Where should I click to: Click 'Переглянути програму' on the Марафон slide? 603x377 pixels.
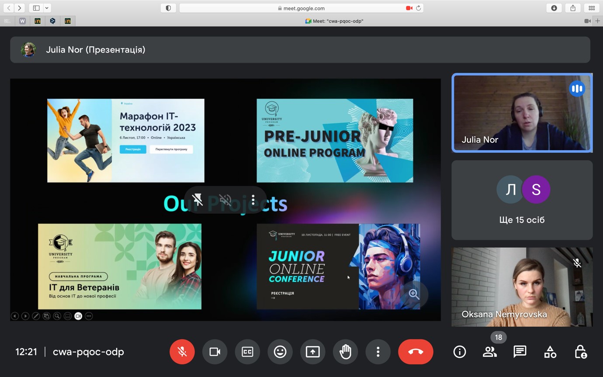pyautogui.click(x=171, y=149)
